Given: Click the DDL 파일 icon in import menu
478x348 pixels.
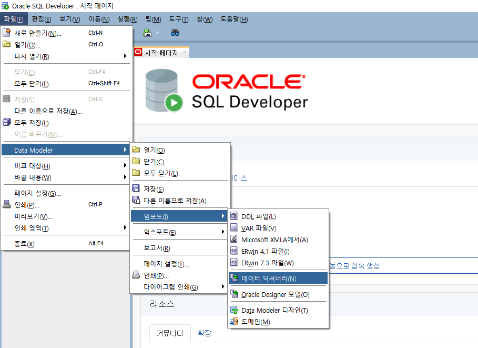Looking at the screenshot, I should pos(234,216).
